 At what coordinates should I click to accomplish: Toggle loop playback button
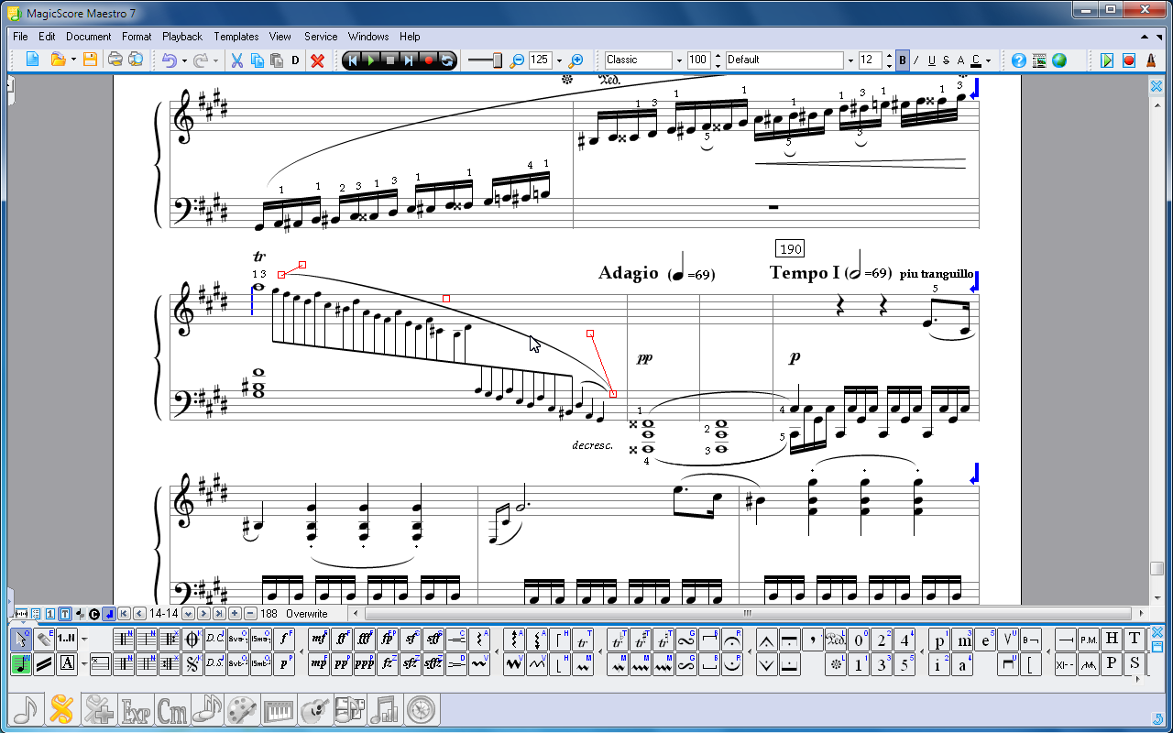click(x=446, y=60)
